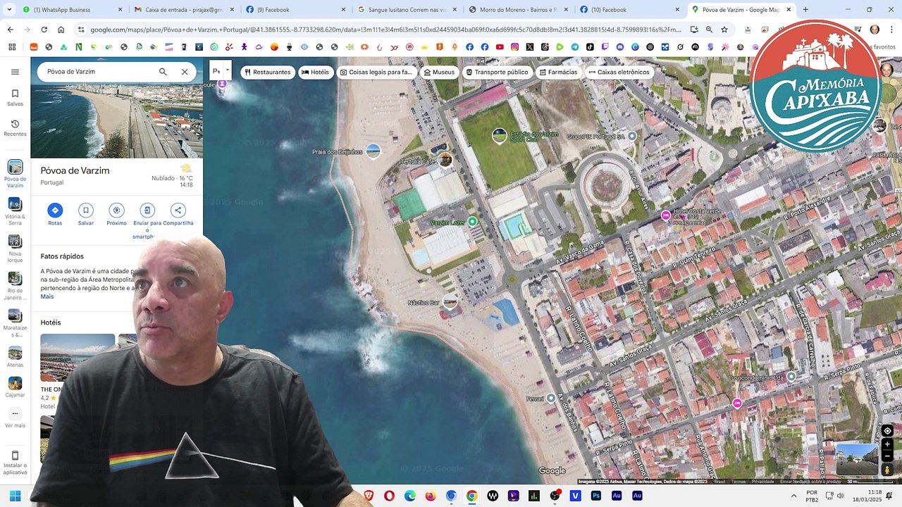The height and width of the screenshot is (507, 902).
Task: Switch to Sangue lusitano tab
Action: tap(407, 10)
